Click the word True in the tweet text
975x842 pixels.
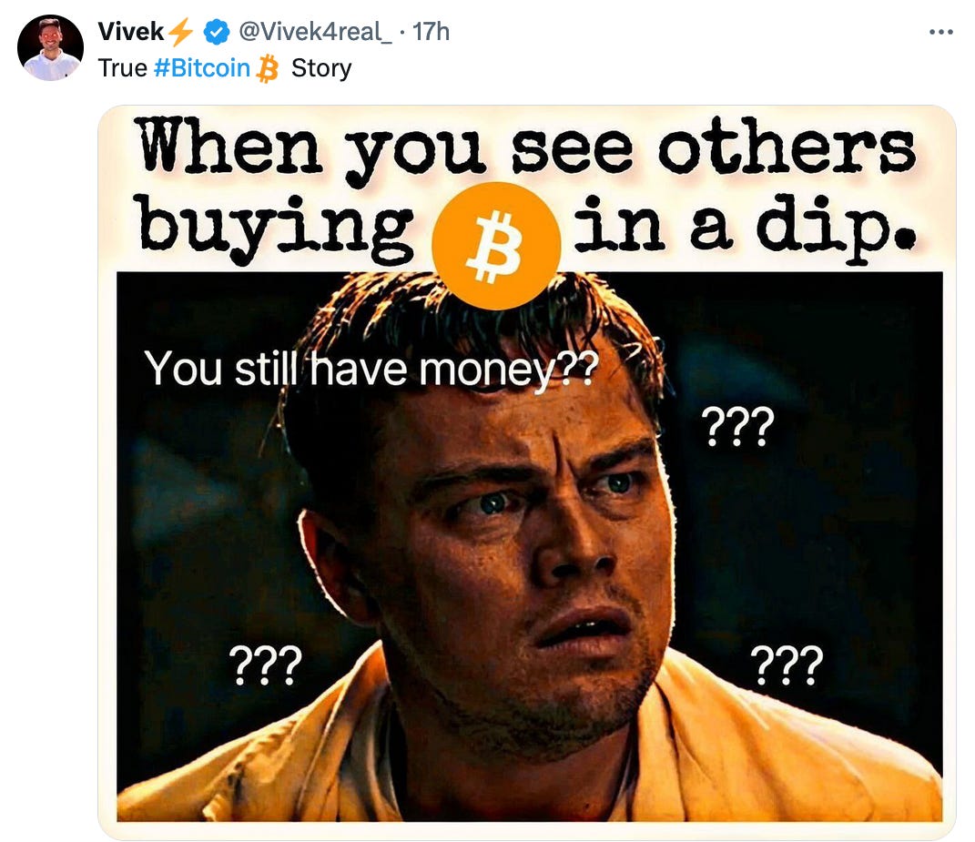coord(123,67)
